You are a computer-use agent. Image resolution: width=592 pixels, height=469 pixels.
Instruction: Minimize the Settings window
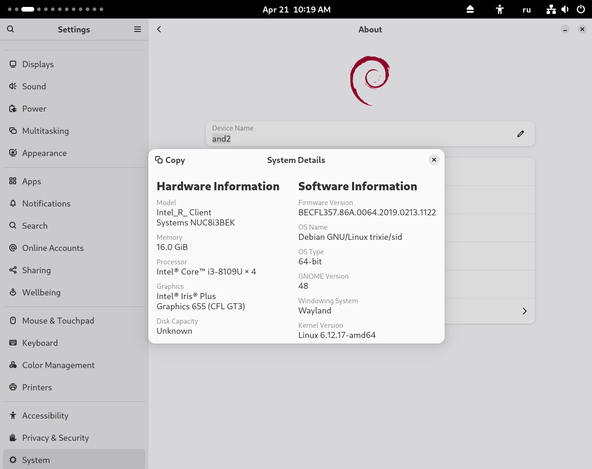(565, 29)
